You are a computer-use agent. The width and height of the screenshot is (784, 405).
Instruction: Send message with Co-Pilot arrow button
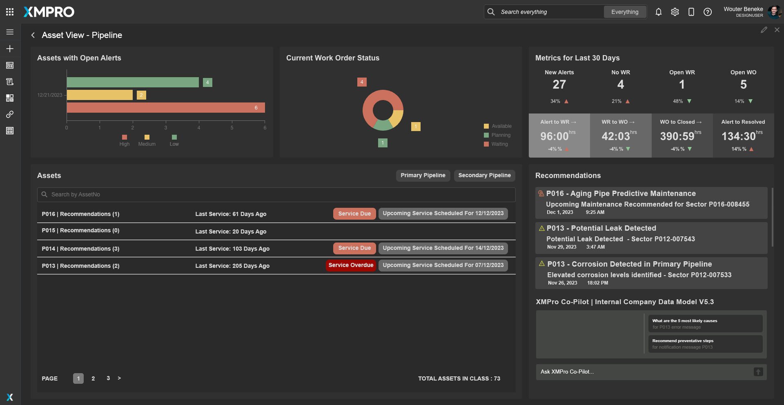coord(758,372)
